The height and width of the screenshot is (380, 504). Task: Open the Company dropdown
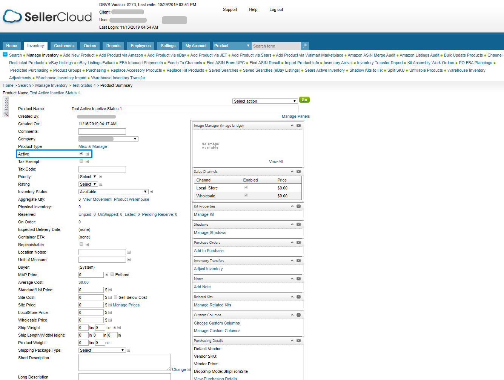pyautogui.click(x=108, y=139)
